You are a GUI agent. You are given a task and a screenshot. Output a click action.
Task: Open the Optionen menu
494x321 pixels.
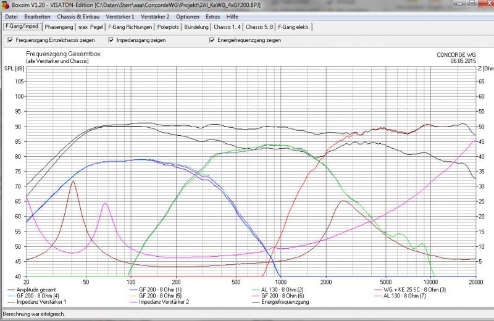pyautogui.click(x=188, y=17)
